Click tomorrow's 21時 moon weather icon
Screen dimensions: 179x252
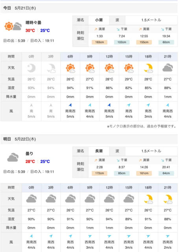coord(168,199)
